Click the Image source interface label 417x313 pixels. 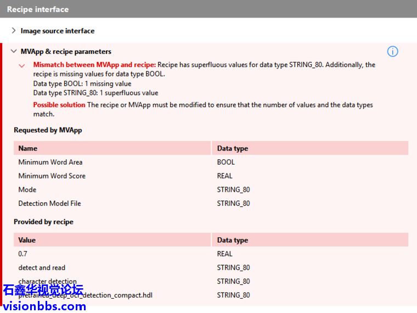(58, 31)
